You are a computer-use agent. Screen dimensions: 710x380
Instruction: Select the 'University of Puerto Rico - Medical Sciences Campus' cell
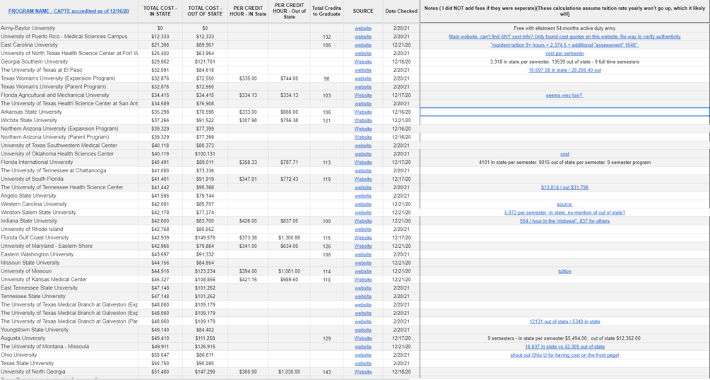(x=69, y=37)
